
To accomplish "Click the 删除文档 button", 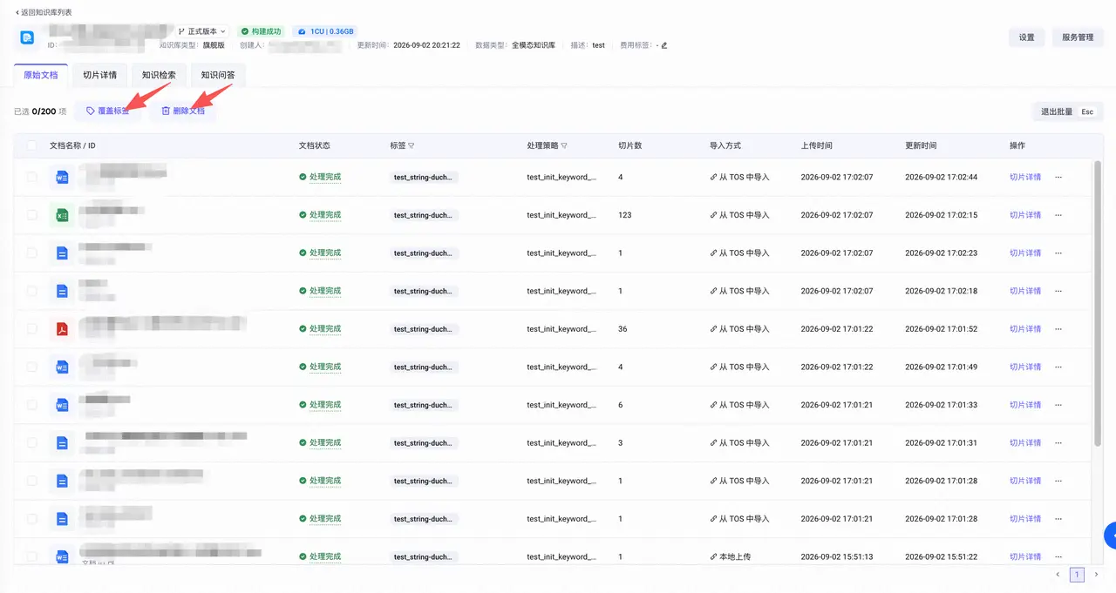I will (183, 111).
